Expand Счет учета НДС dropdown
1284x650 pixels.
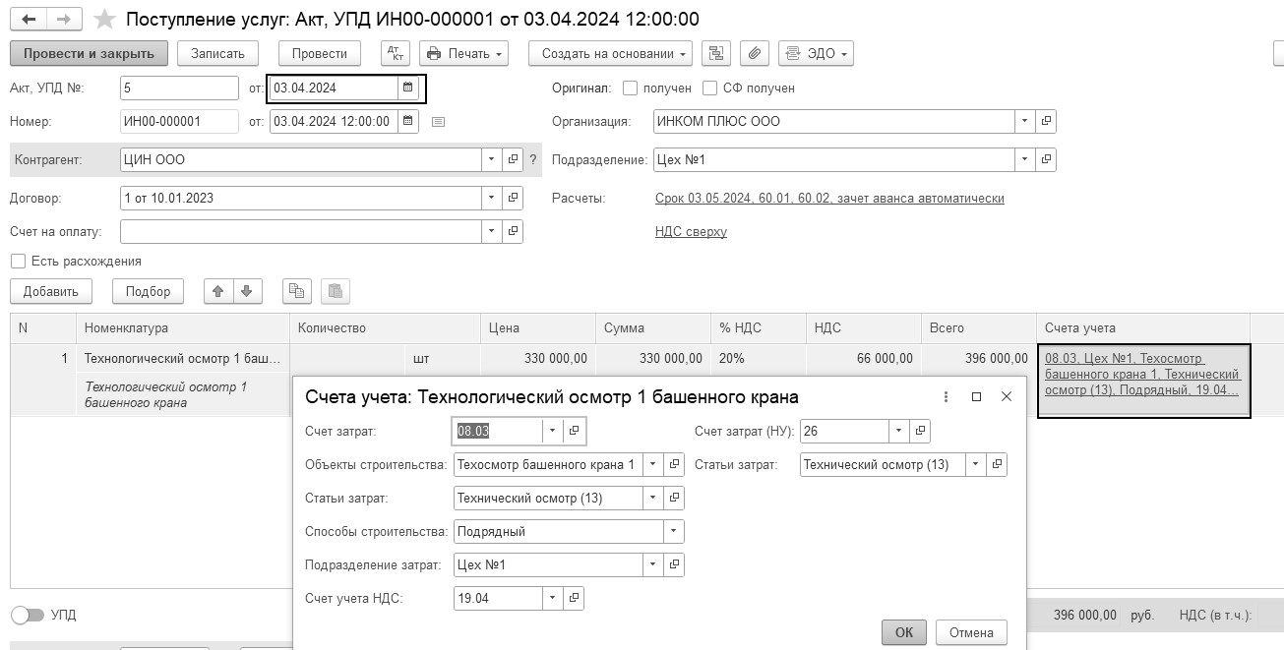(x=553, y=598)
